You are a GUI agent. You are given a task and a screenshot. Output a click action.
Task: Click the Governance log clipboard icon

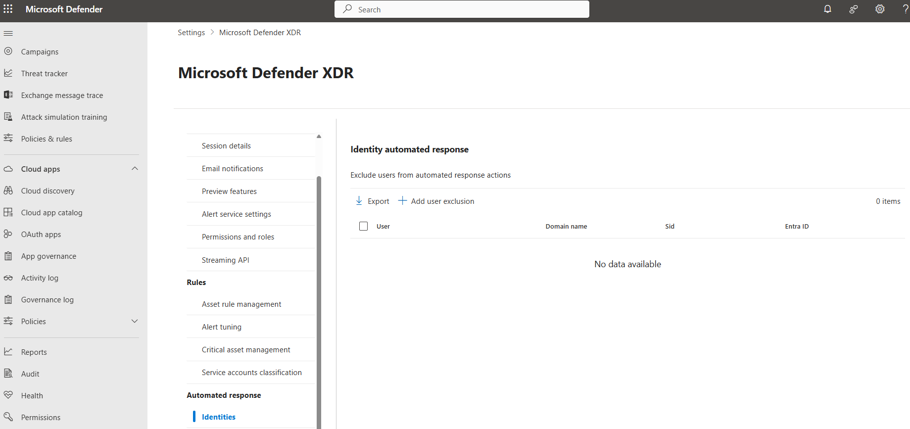[8, 299]
